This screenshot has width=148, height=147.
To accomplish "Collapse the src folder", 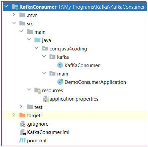I will 14,23.
